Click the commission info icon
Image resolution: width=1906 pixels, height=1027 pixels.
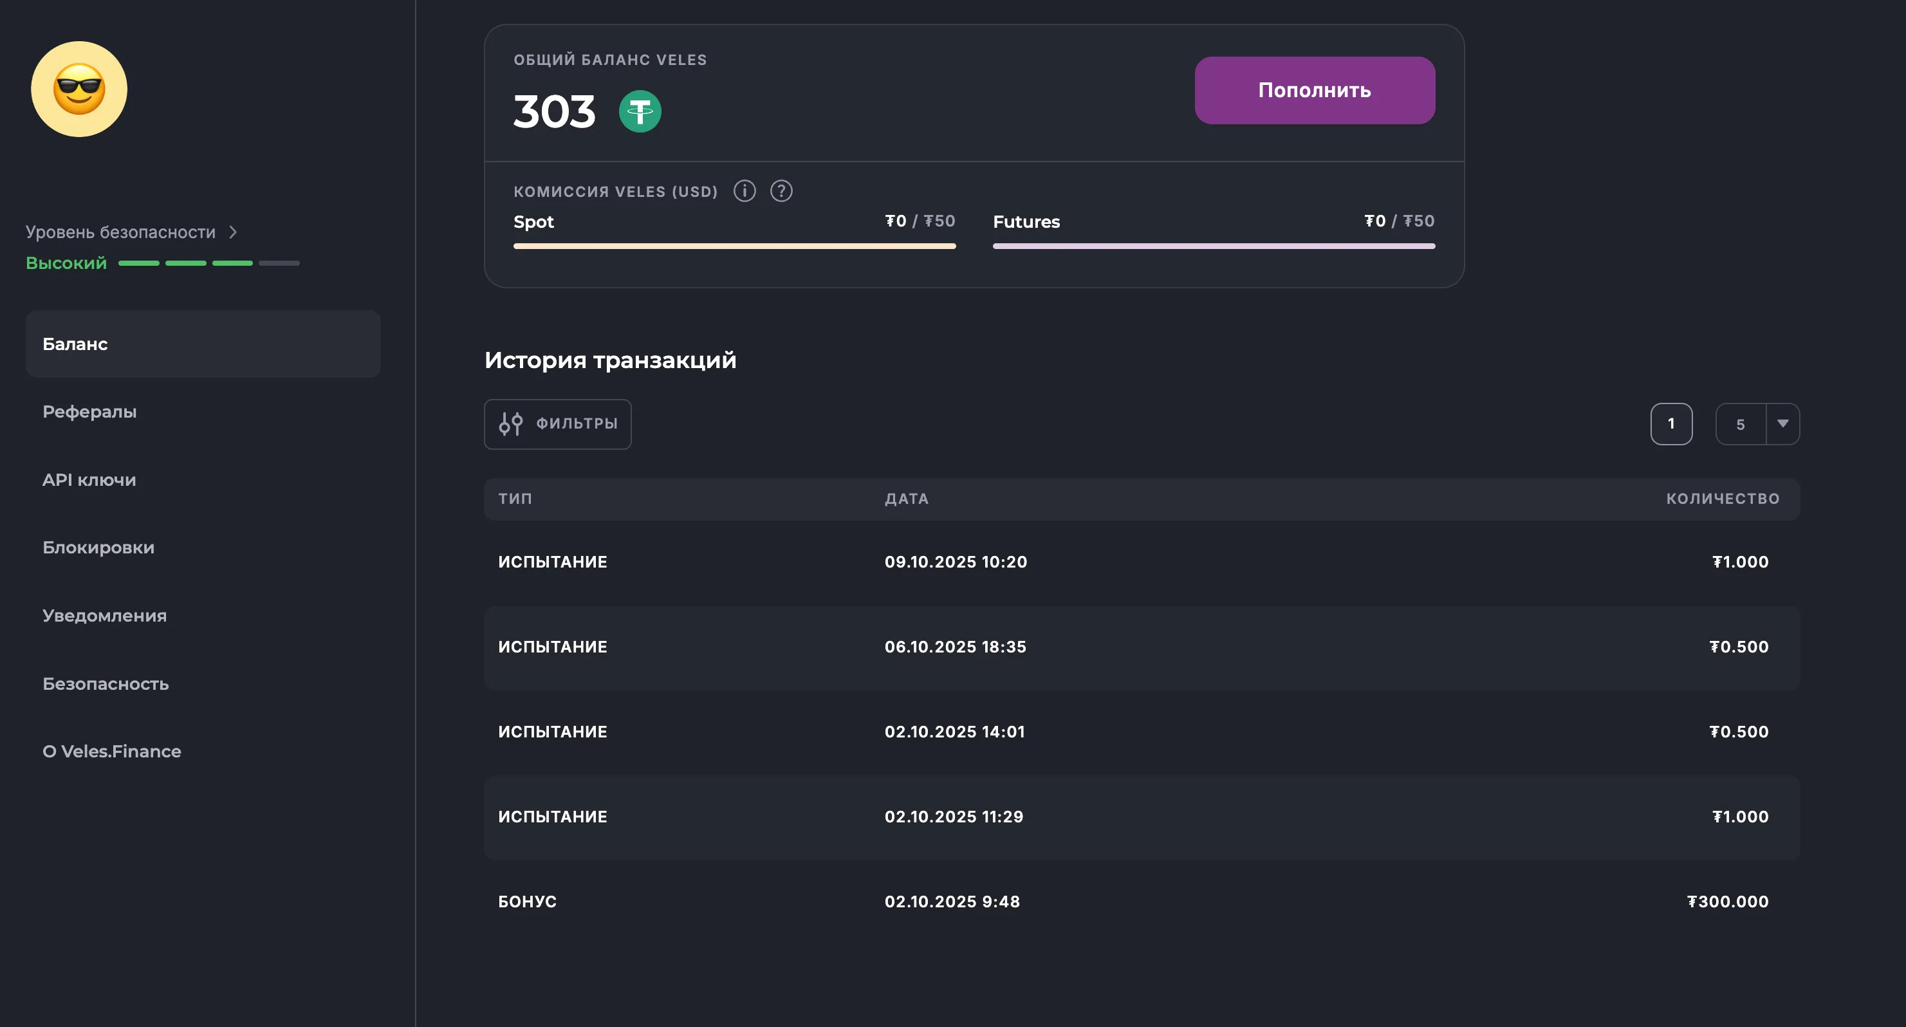coord(745,191)
